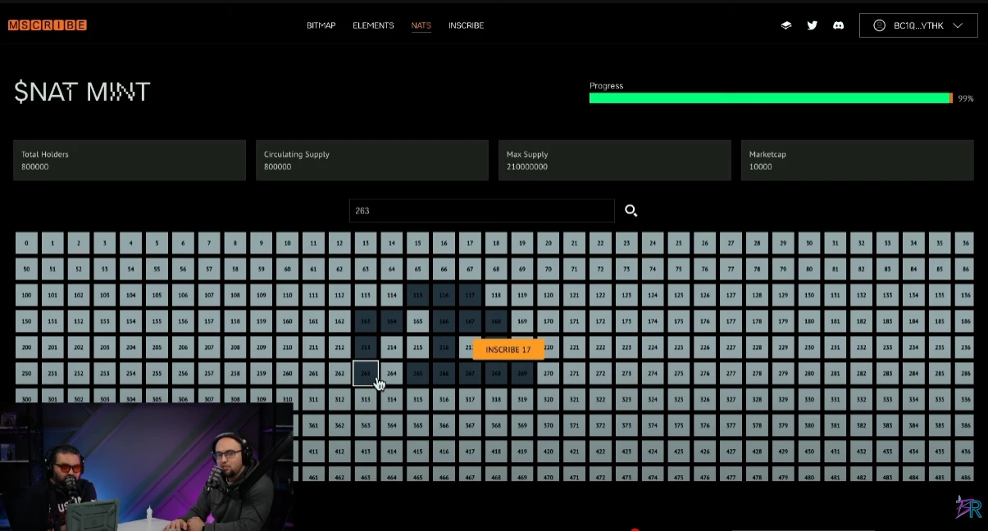Click the Marketcap stat card
The height and width of the screenshot is (531, 988).
(857, 160)
